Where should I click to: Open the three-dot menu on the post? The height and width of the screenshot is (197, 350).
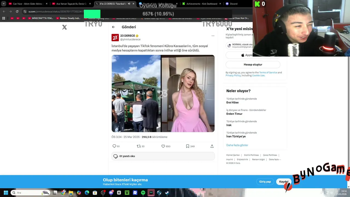213,36
